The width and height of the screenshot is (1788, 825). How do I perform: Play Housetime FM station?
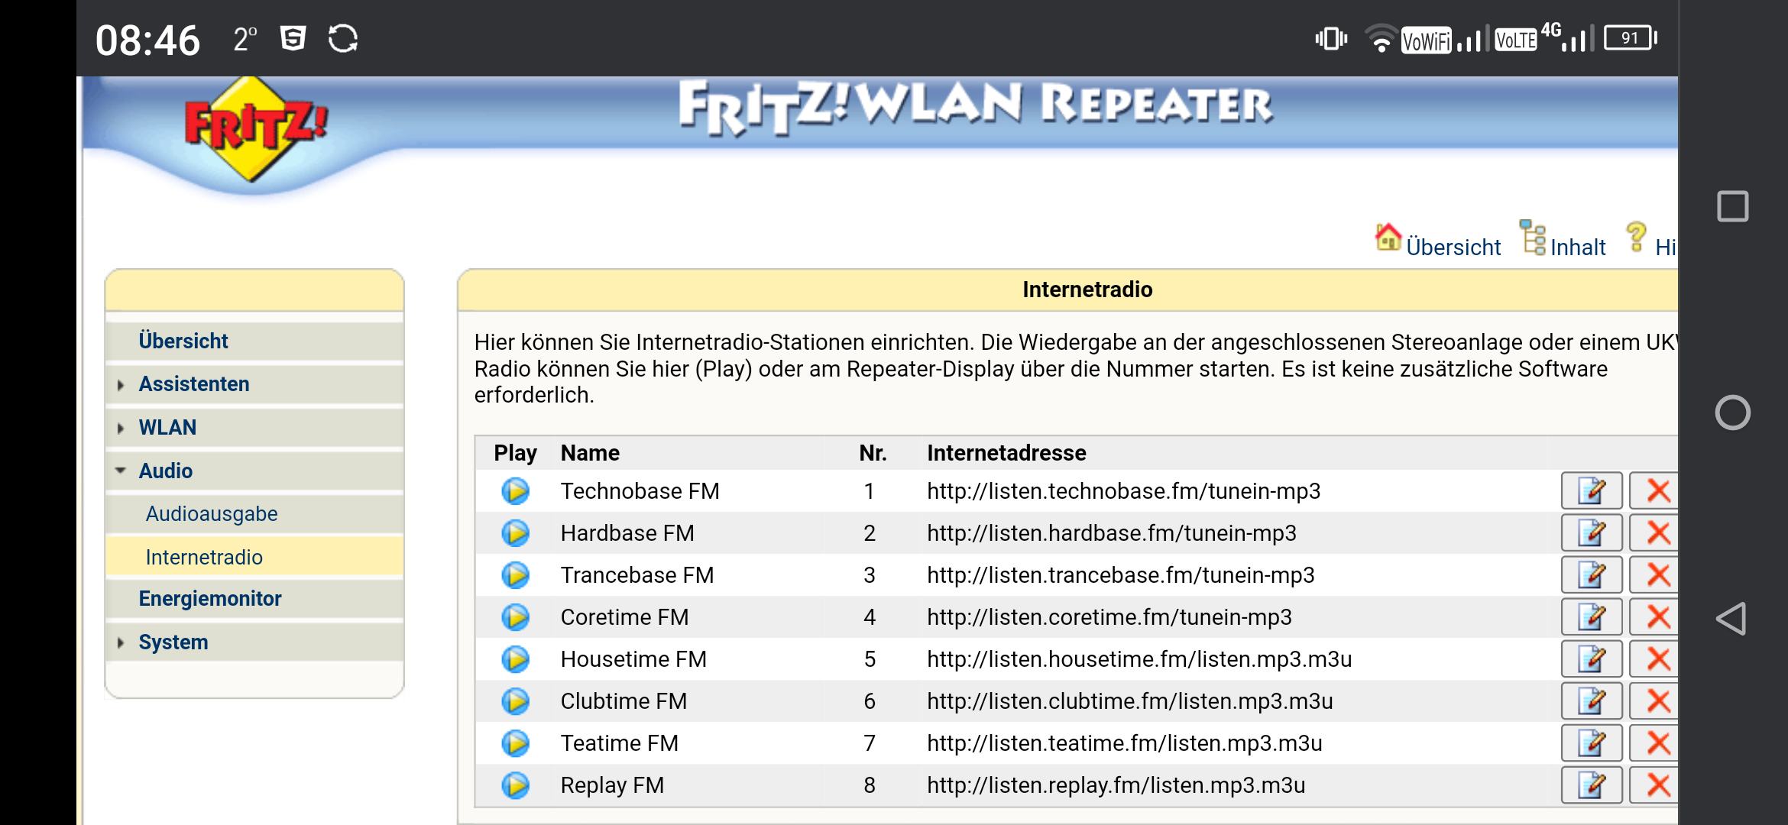pos(516,659)
